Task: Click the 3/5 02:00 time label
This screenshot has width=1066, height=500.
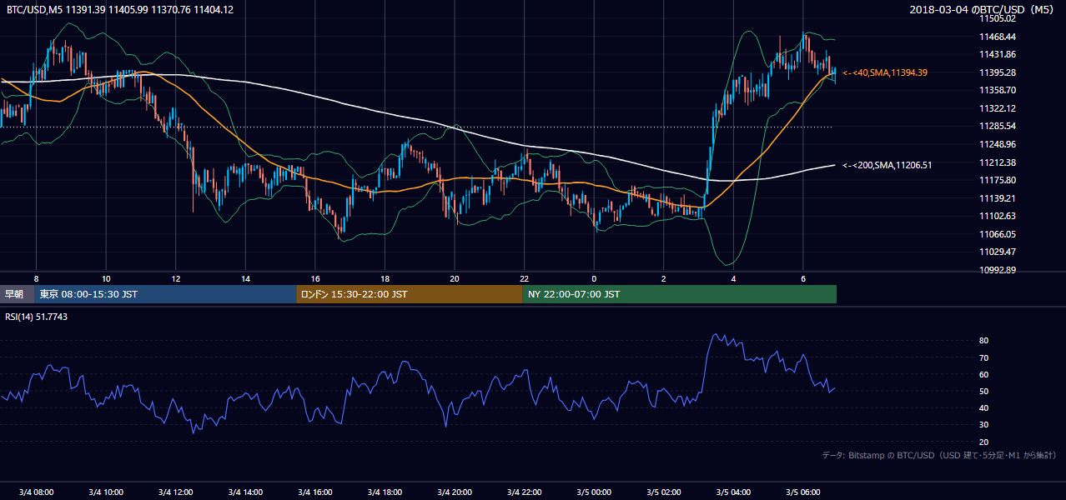Action: click(663, 492)
